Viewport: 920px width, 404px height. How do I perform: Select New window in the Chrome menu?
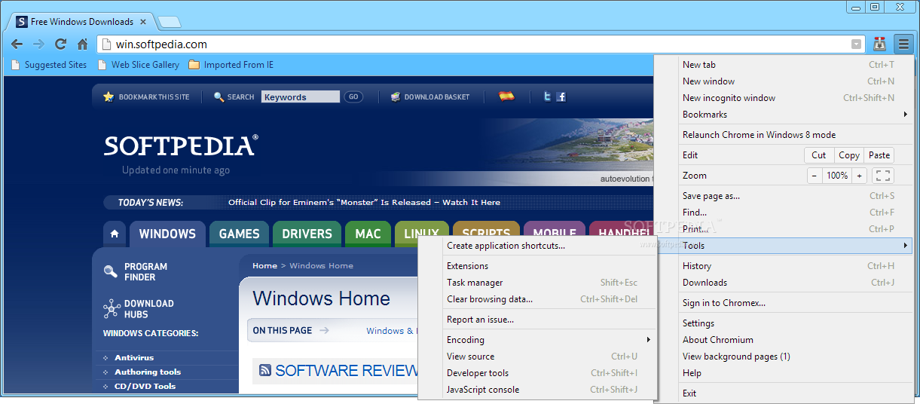tap(784, 81)
